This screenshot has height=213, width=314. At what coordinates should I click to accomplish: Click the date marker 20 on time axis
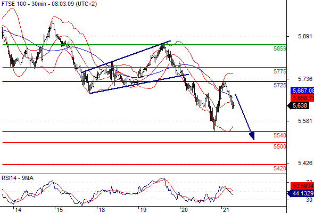pyautogui.click(x=185, y=210)
